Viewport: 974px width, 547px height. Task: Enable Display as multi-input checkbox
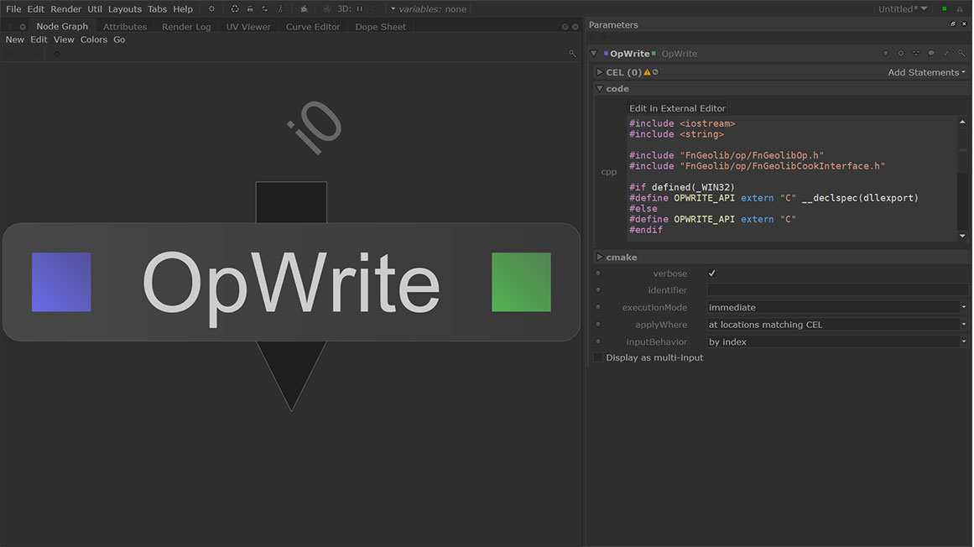pyautogui.click(x=598, y=357)
